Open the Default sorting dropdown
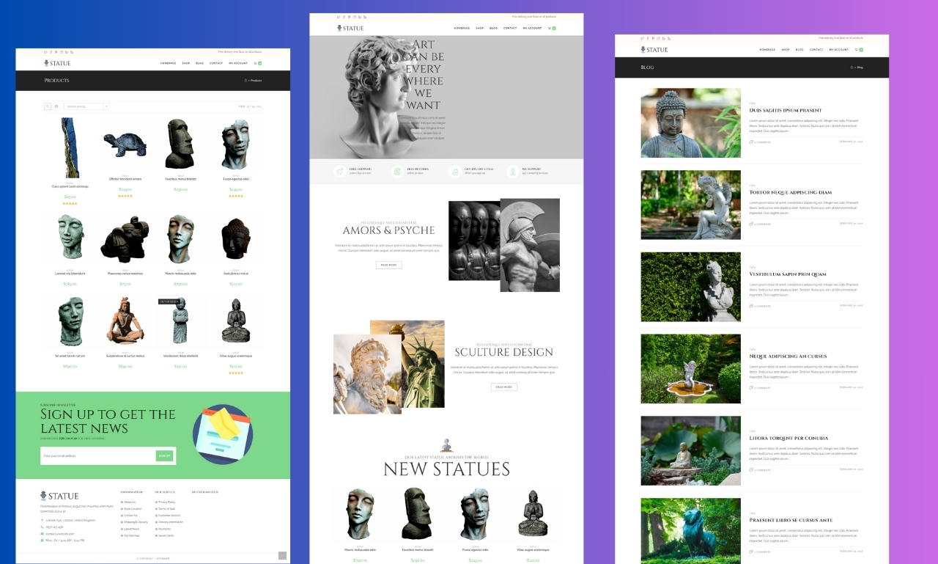 pos(86,106)
